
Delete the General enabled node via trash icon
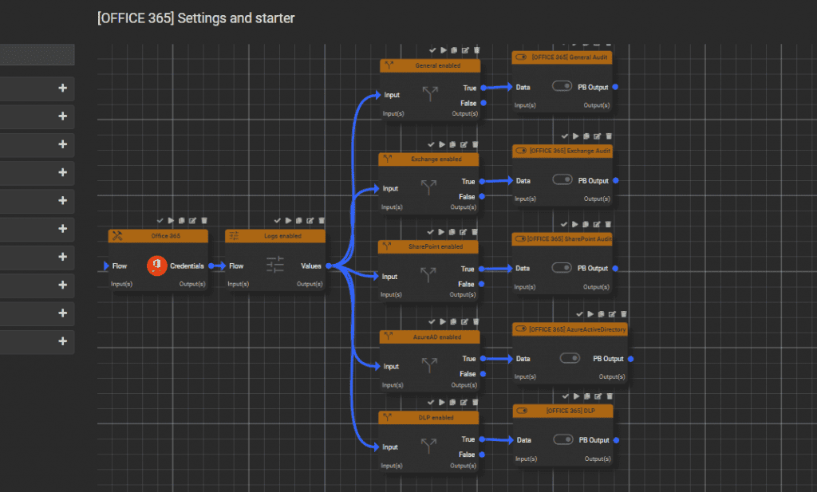click(x=477, y=50)
